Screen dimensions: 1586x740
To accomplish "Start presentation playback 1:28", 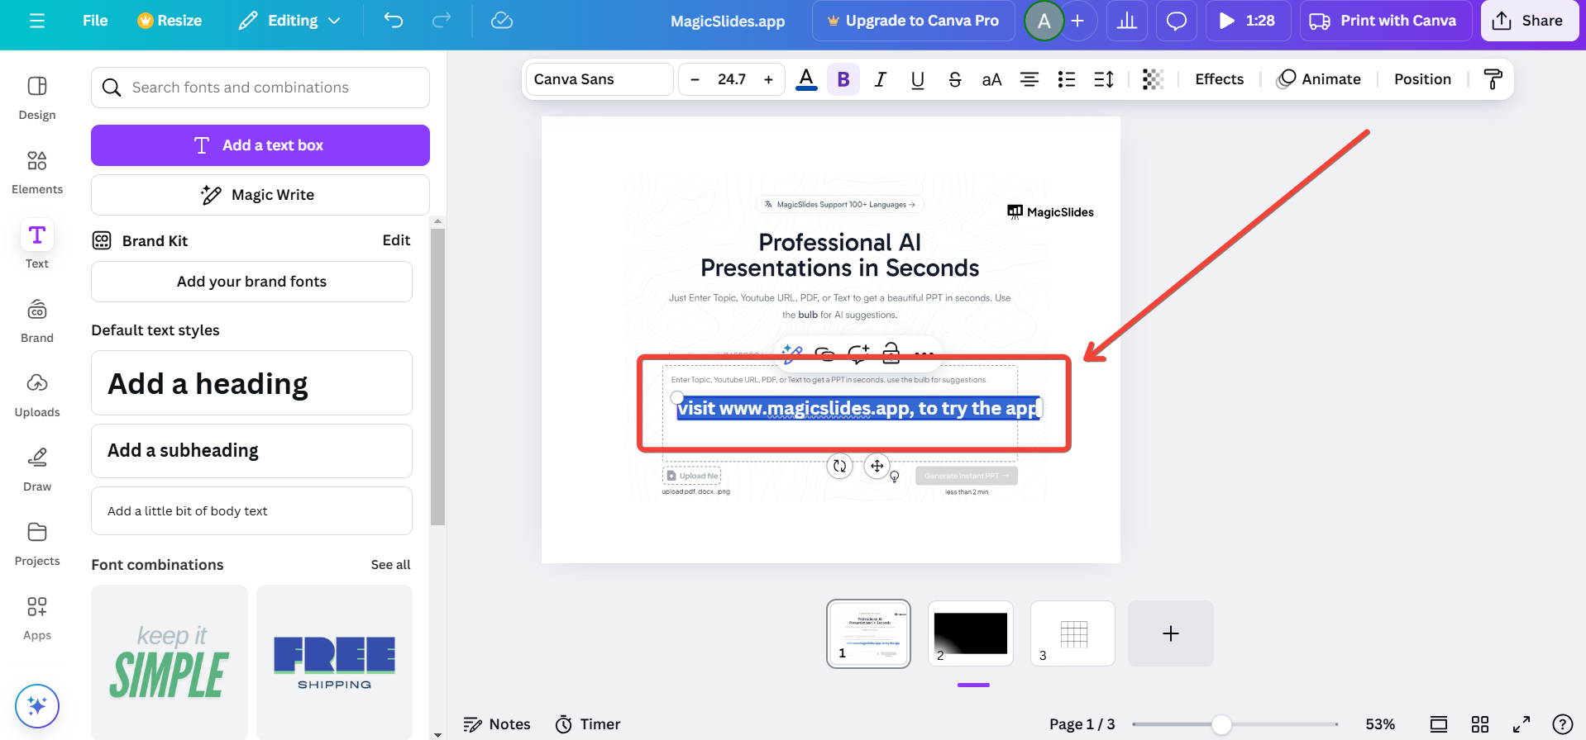I will pyautogui.click(x=1249, y=21).
